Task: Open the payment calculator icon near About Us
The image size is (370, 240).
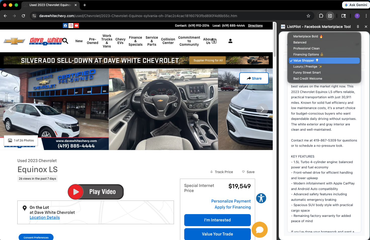Action: pos(214,41)
